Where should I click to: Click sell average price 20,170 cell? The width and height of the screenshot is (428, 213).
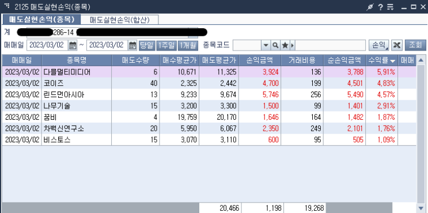[x=219, y=117]
